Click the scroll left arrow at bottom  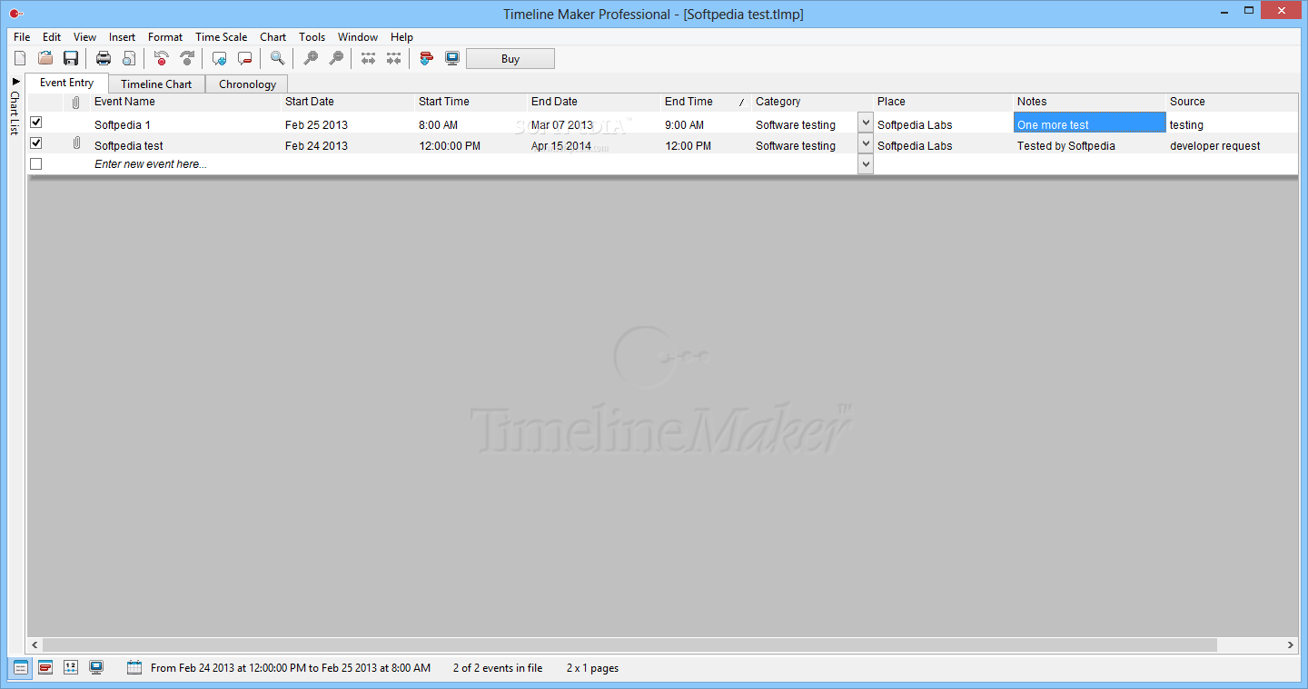point(35,645)
